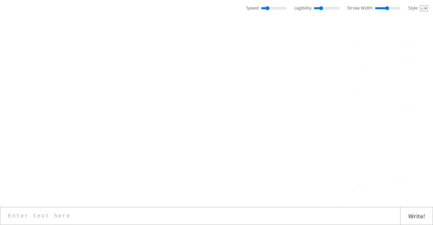The width and height of the screenshot is (433, 225).
Task: Set the Legibility slider to its far right end
Action: pos(339,8)
